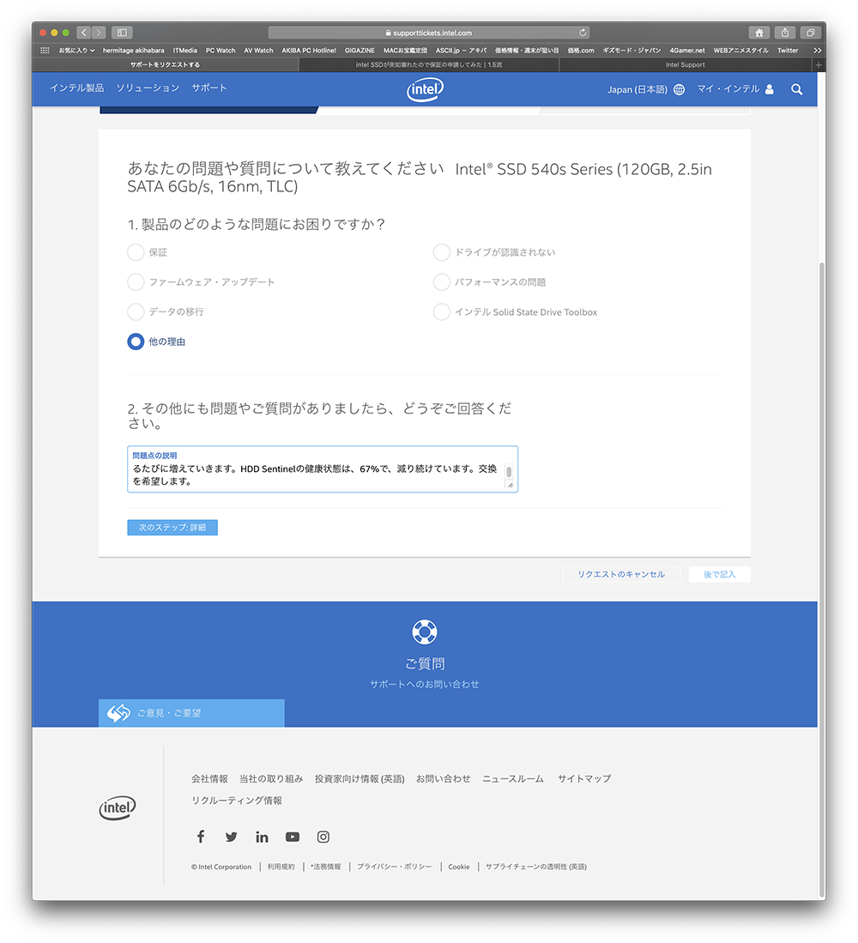Show all tabs using the tab overview icon

click(x=810, y=33)
